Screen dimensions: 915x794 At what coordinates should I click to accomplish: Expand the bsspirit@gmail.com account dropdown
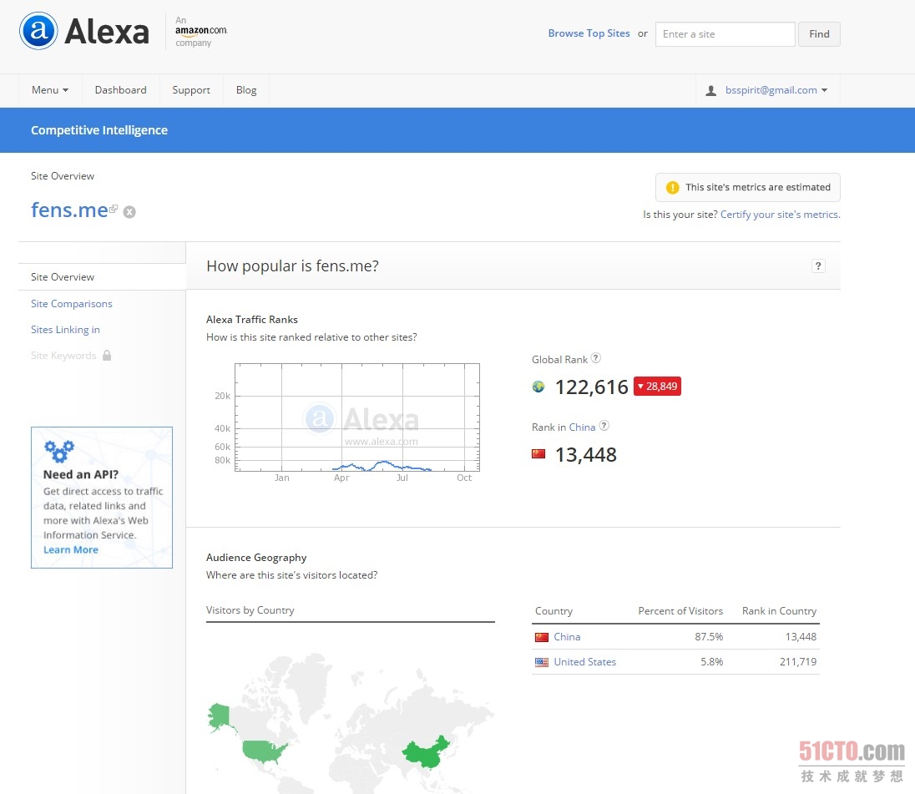[766, 90]
